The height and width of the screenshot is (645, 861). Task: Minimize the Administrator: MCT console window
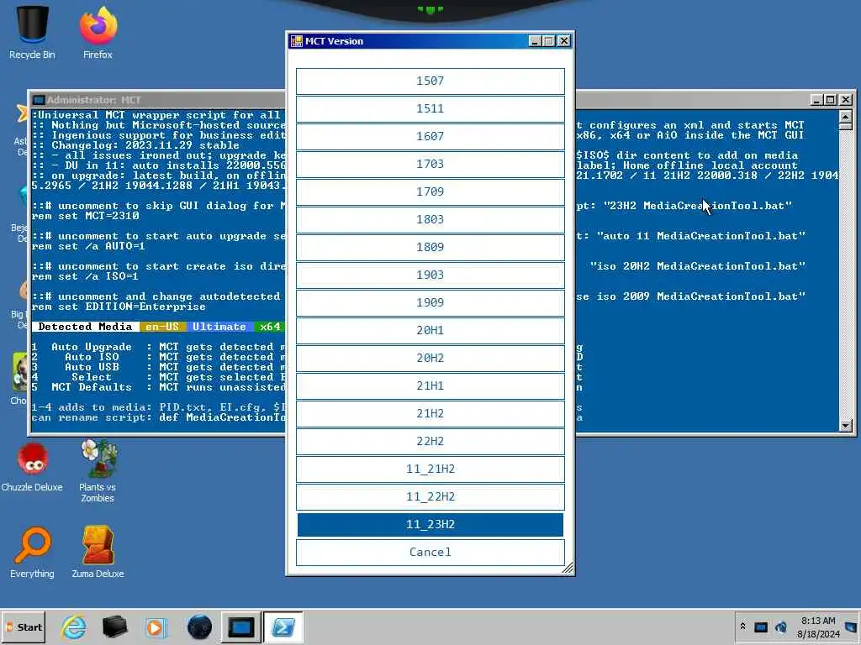(x=816, y=100)
